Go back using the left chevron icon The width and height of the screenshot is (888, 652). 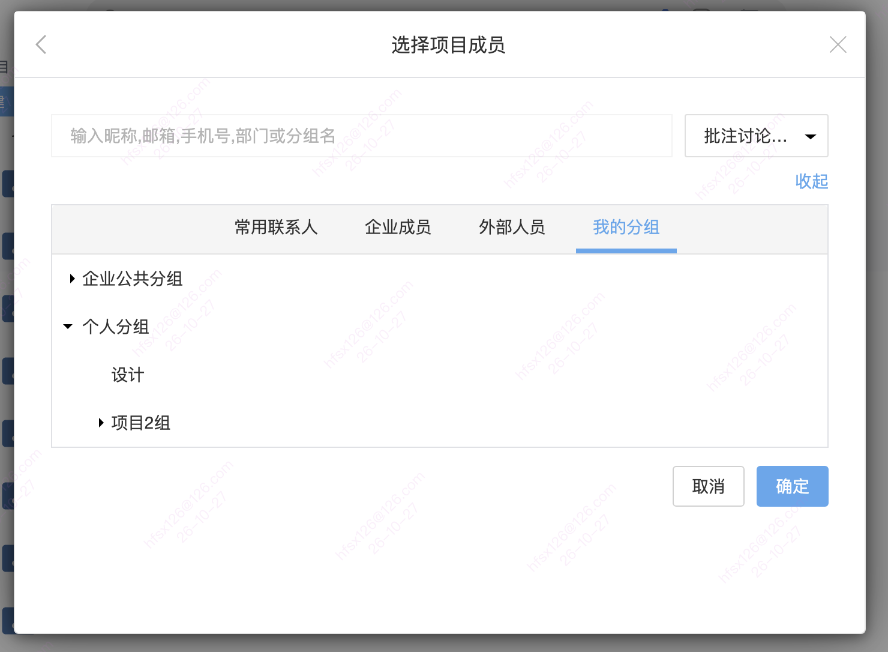(41, 44)
